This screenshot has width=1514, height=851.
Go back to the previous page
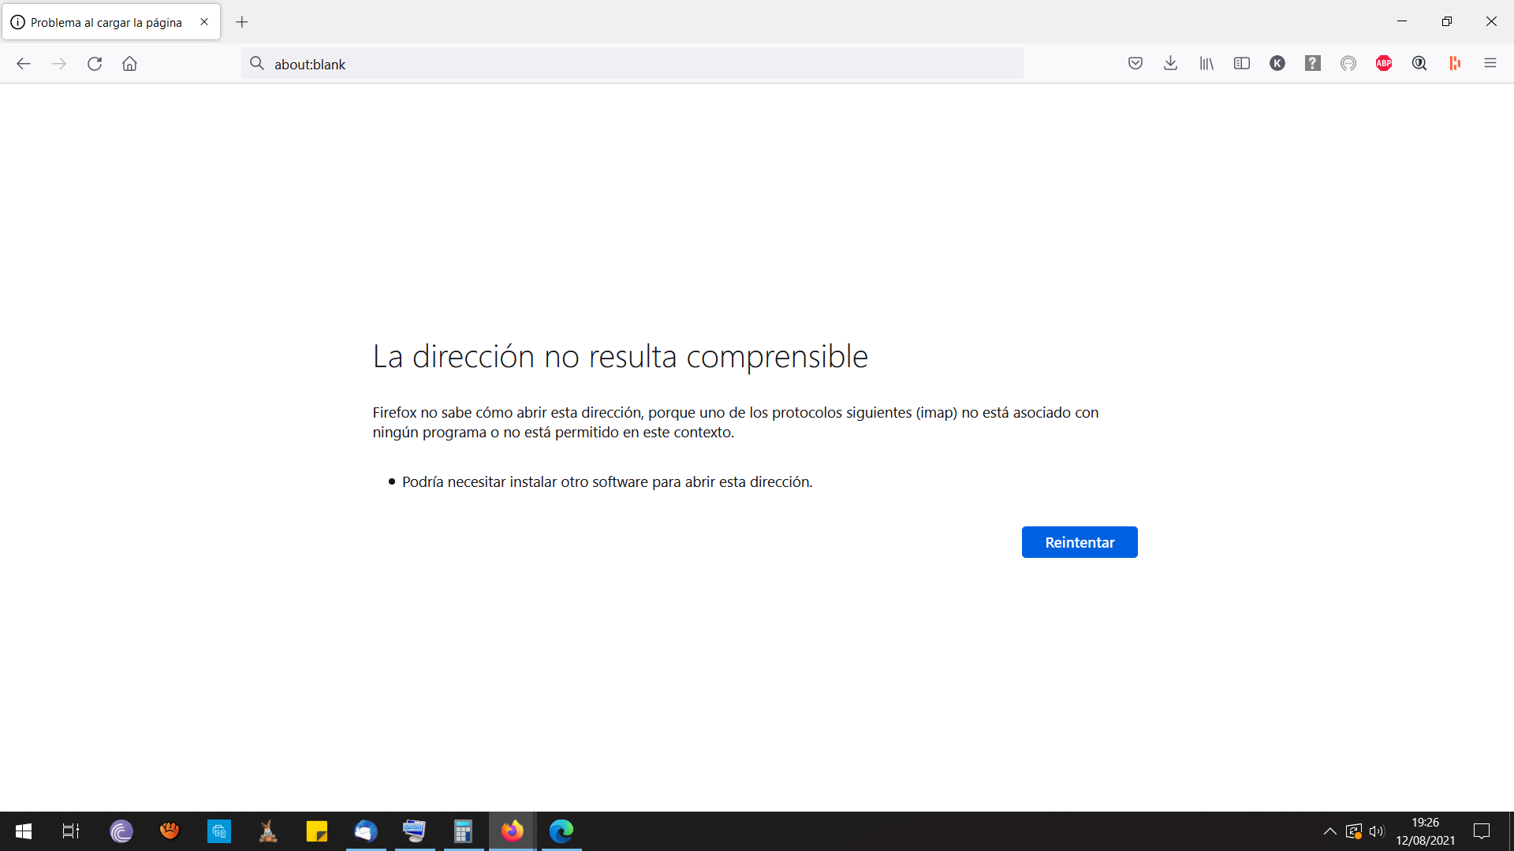24,64
